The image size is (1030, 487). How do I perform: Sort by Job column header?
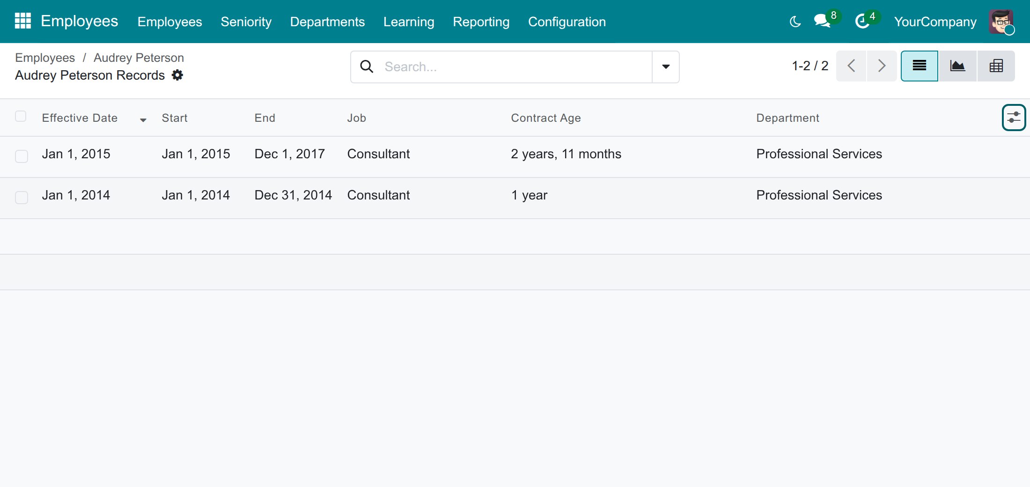click(x=357, y=118)
